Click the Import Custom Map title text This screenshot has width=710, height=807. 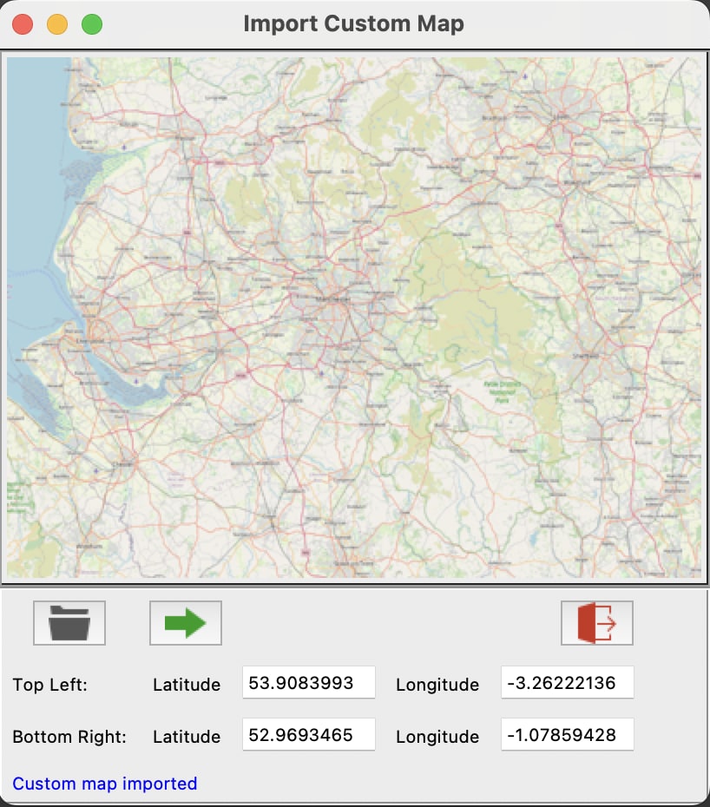[x=355, y=23]
